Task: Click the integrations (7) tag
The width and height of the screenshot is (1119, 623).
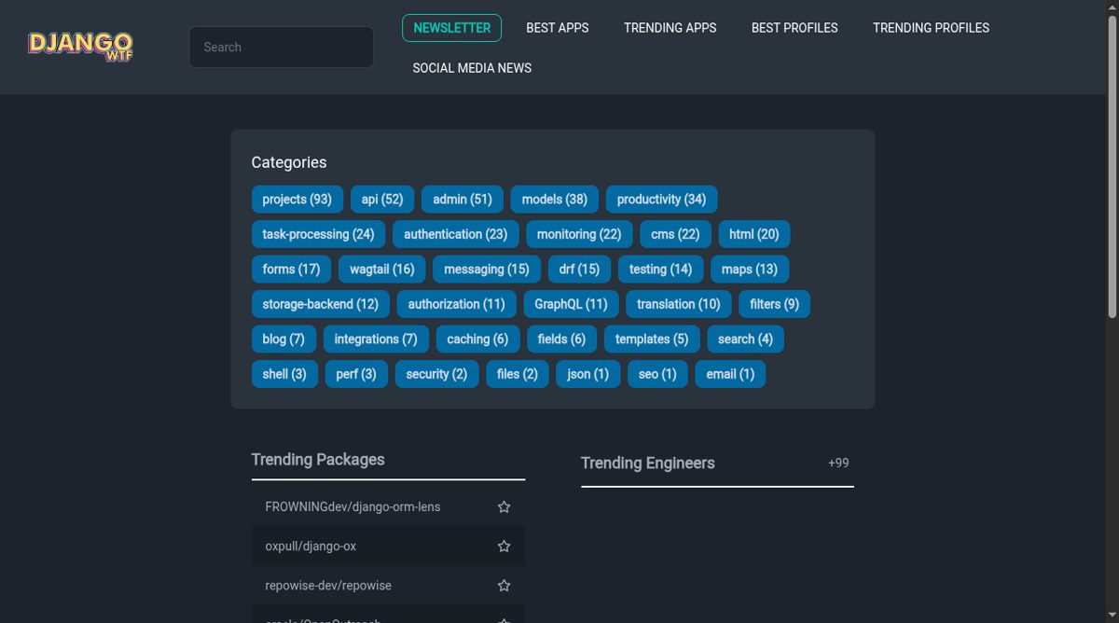Action: (x=376, y=339)
